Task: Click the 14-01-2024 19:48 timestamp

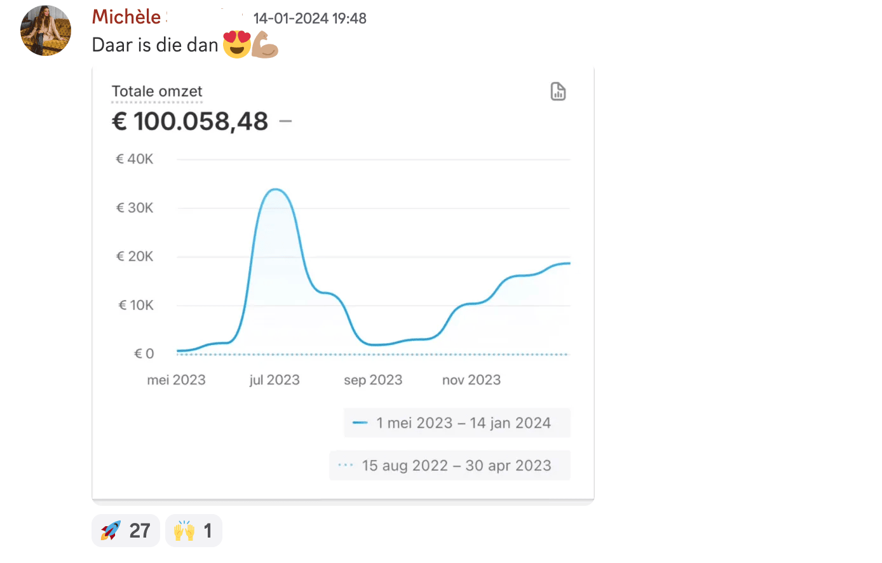Action: (309, 18)
